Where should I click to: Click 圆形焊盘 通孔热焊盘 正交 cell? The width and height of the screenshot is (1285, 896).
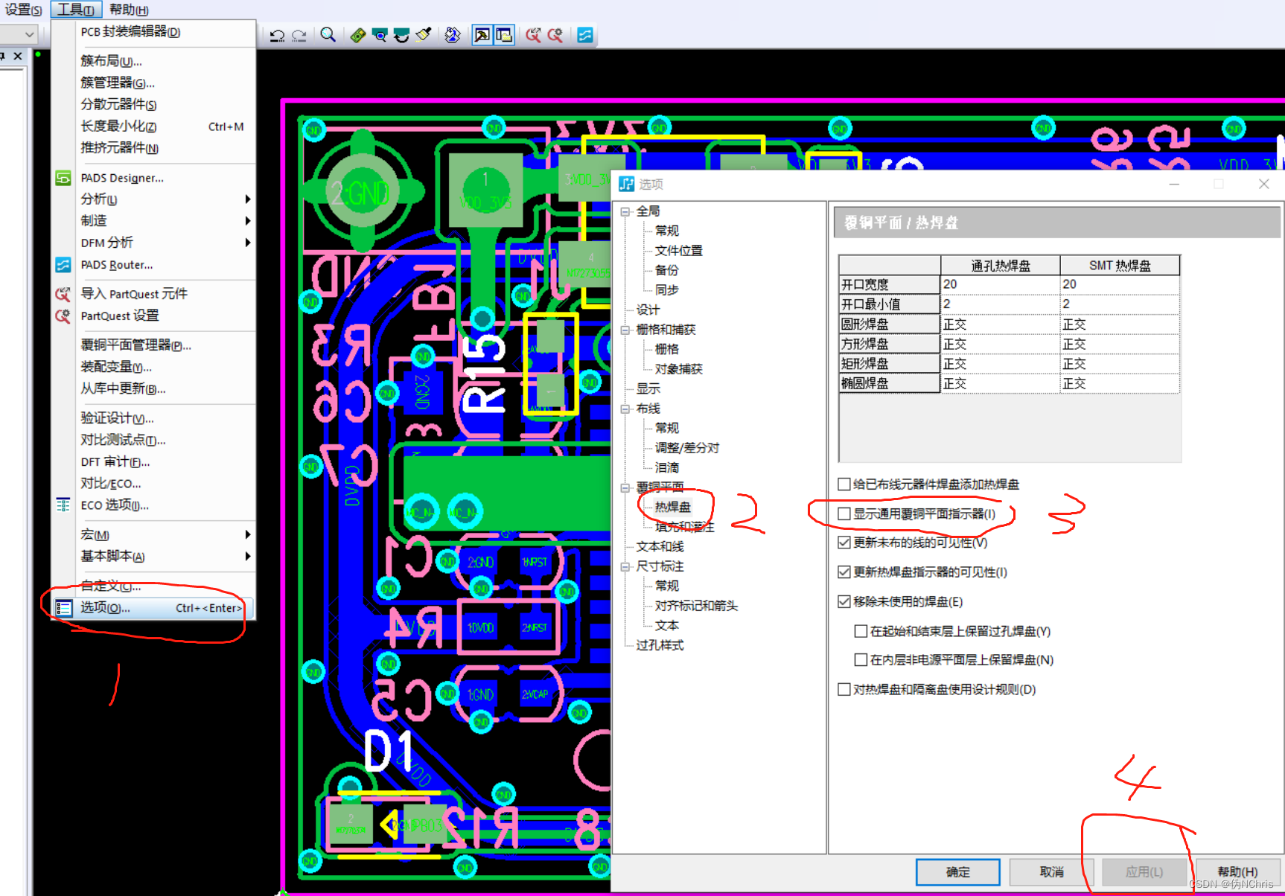tap(1000, 324)
